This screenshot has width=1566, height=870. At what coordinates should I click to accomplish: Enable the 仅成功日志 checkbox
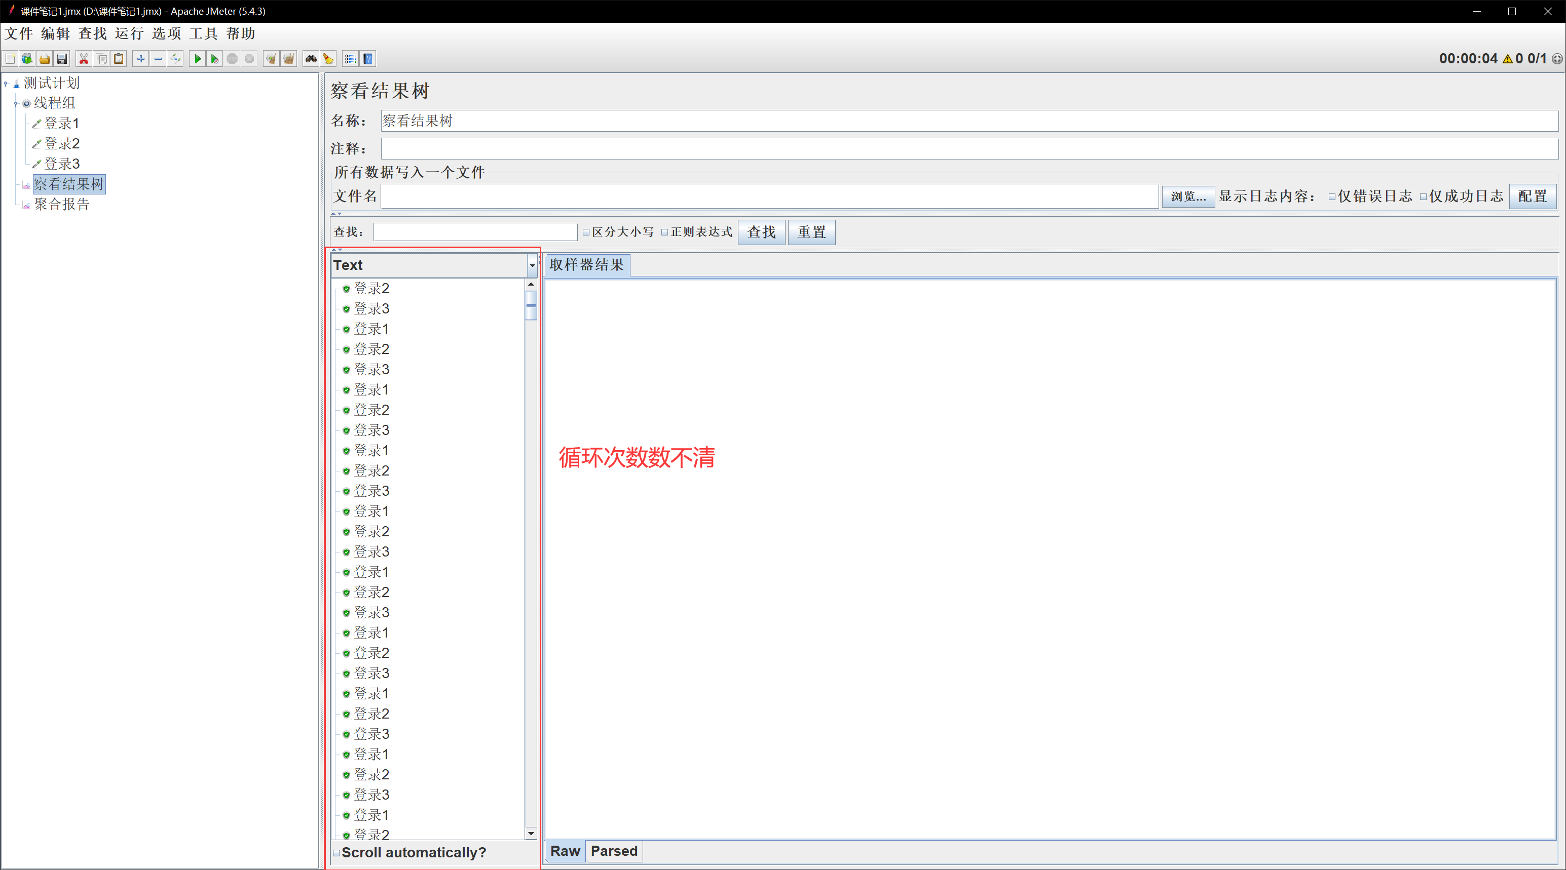pyautogui.click(x=1423, y=197)
